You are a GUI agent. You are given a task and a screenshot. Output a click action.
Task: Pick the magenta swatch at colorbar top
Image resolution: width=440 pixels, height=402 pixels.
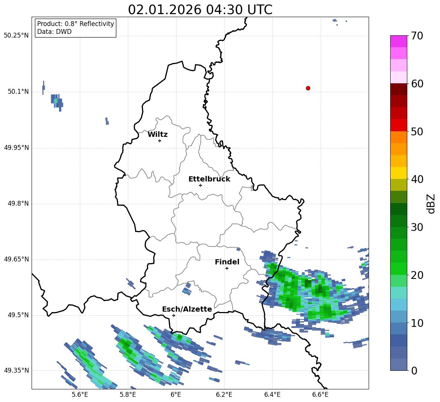398,41
